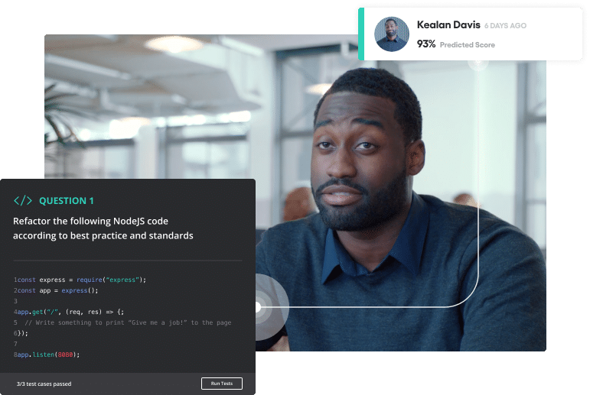Click the '3/3 test cases passed' status

[x=44, y=384]
